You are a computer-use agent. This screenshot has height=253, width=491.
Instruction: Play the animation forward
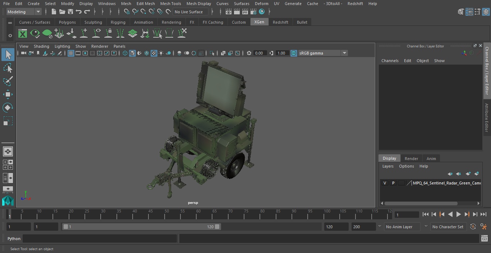coord(458,214)
